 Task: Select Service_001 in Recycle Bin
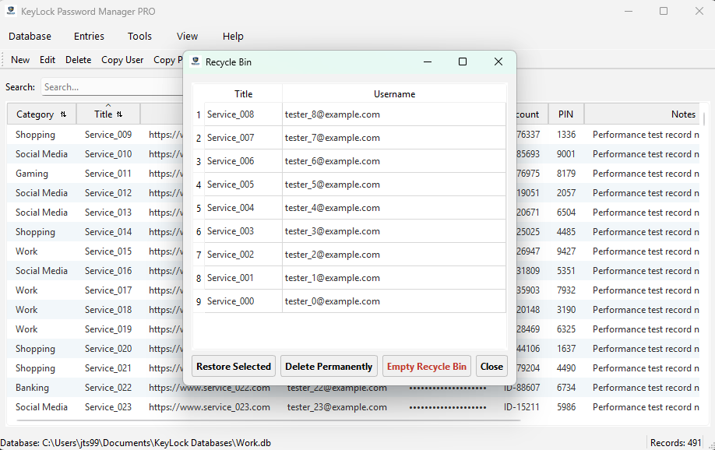[243, 278]
